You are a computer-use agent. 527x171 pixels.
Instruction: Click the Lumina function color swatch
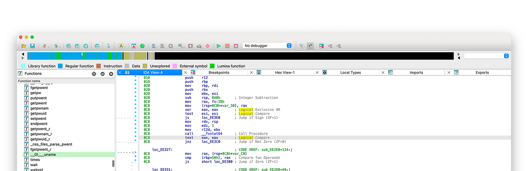(212, 66)
